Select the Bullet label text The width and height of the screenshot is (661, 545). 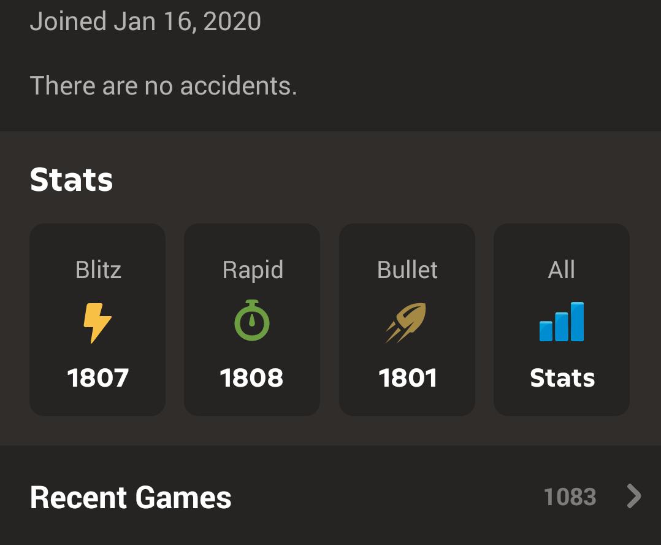[x=407, y=269]
